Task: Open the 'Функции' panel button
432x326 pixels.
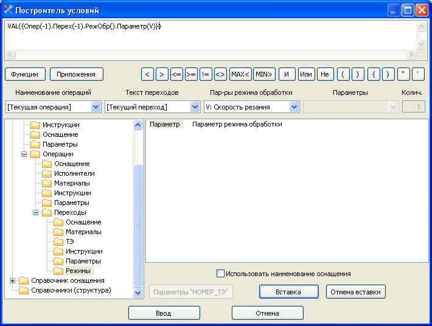Action: (x=25, y=74)
